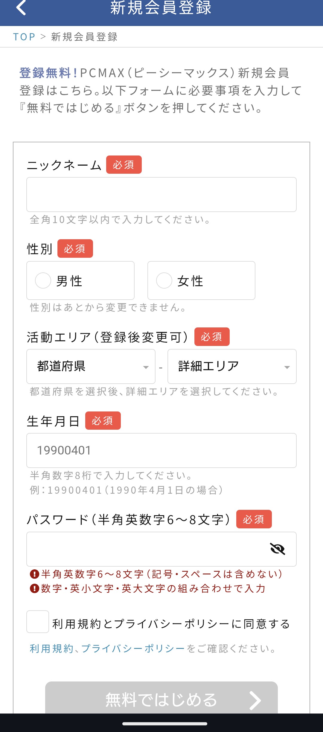Tap the 新規会員登録 header title
The image size is (323, 732).
[x=161, y=8]
